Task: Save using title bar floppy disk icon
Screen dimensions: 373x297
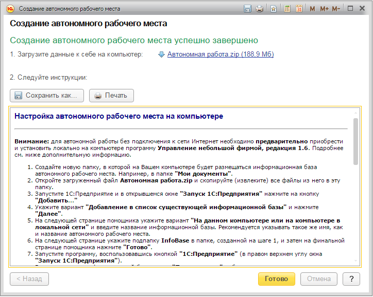Action: [x=247, y=9]
